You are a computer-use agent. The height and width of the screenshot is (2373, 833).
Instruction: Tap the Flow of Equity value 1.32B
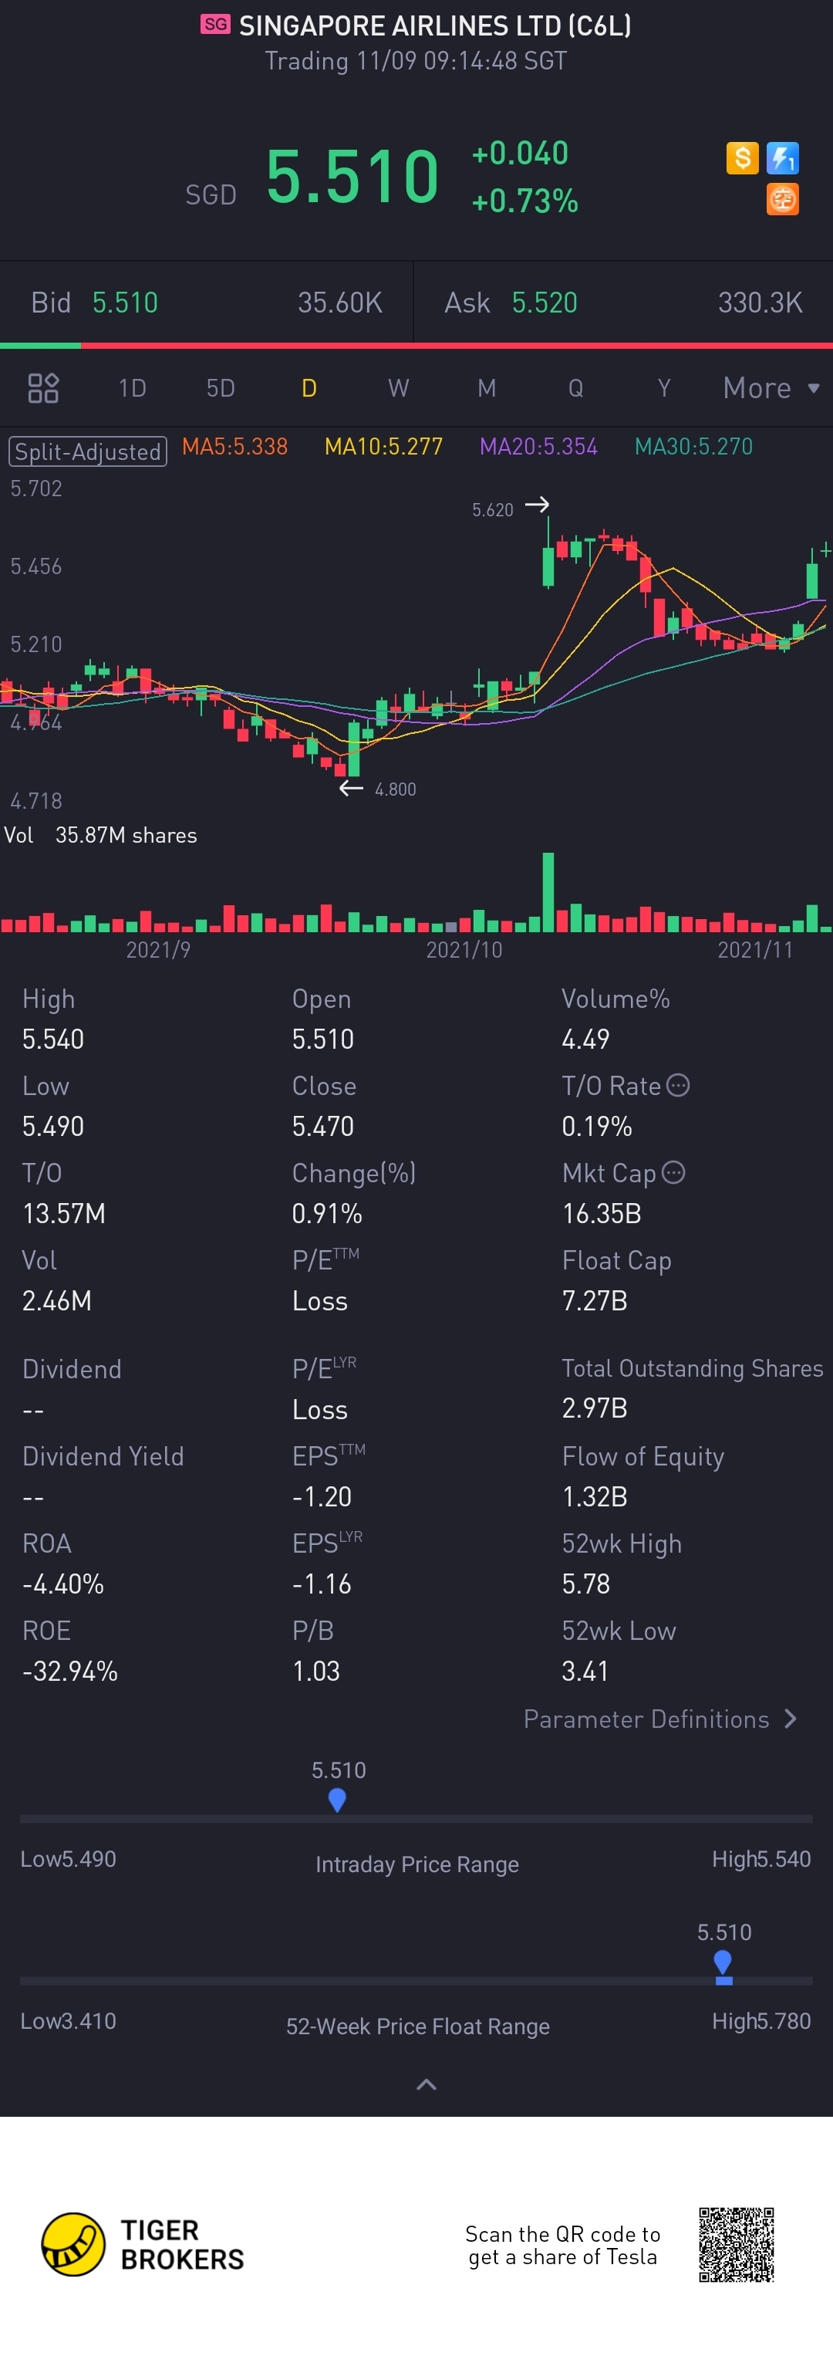coord(595,1496)
